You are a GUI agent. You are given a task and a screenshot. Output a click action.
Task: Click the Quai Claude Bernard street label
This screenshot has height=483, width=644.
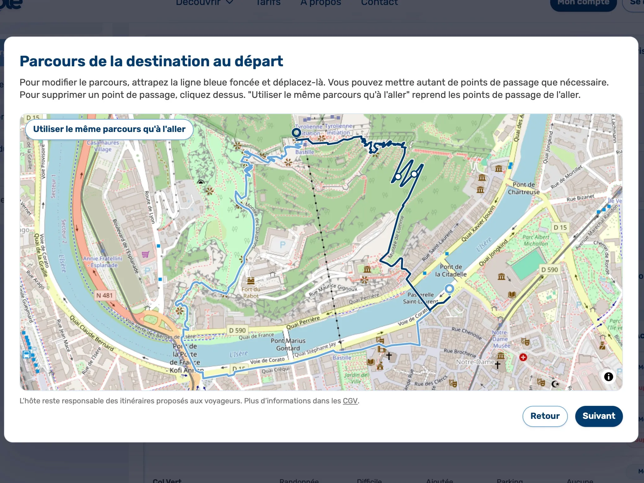pyautogui.click(x=91, y=333)
